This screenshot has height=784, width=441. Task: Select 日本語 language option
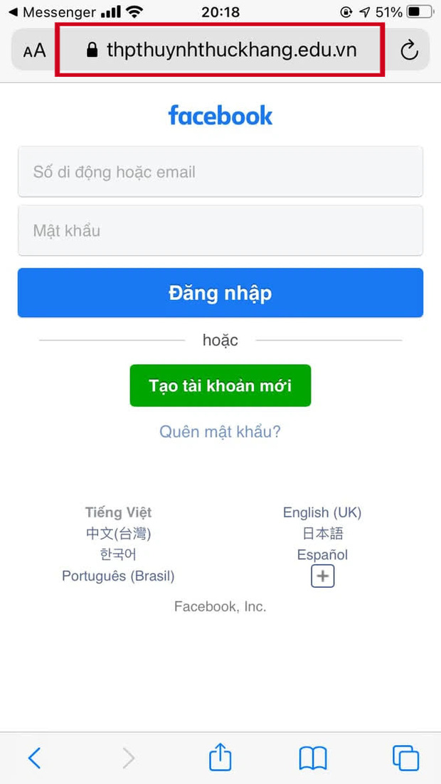tap(322, 534)
